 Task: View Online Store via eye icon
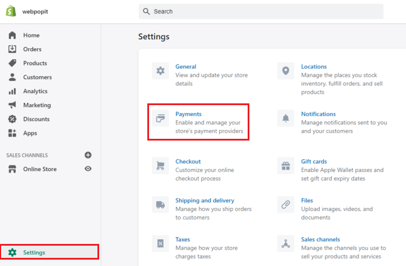pos(88,169)
